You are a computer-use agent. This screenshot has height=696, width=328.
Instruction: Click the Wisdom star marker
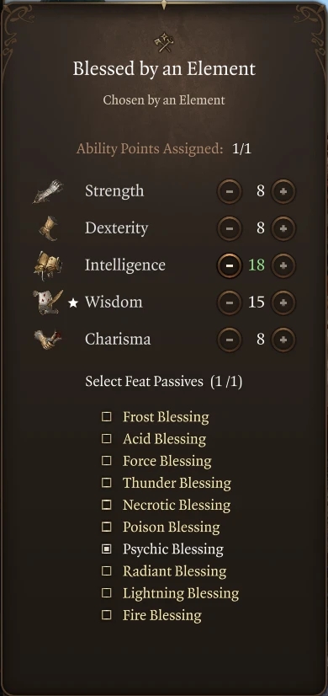73,302
